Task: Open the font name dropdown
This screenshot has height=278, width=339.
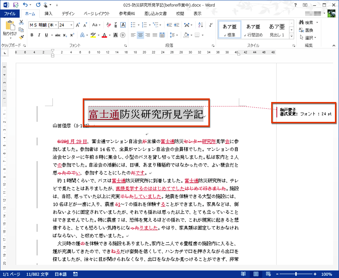Action: (56, 25)
